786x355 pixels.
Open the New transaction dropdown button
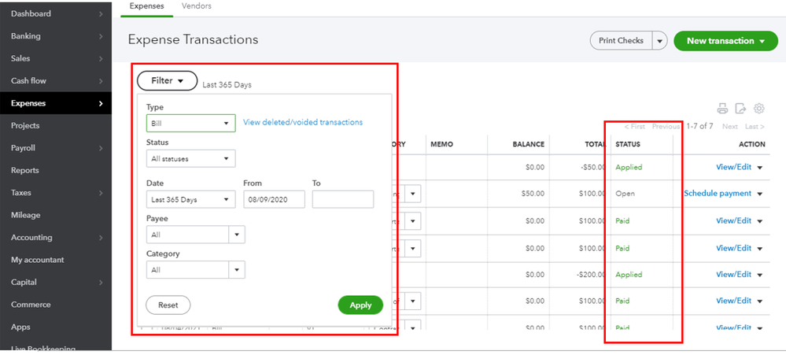point(725,41)
